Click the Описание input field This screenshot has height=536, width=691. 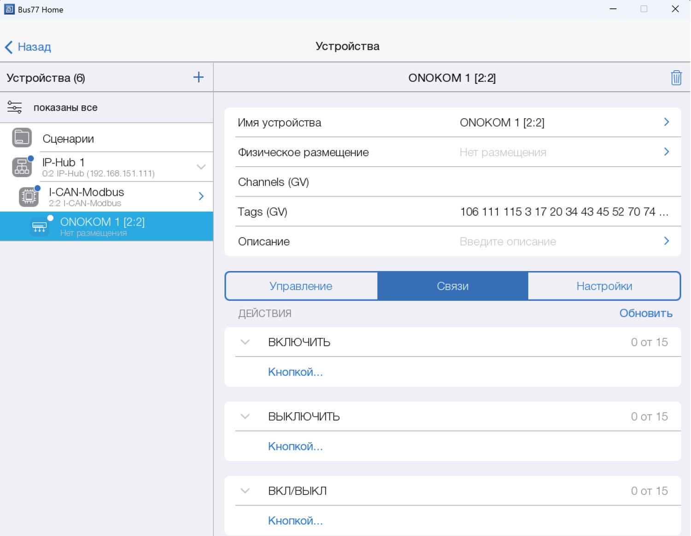tap(508, 242)
